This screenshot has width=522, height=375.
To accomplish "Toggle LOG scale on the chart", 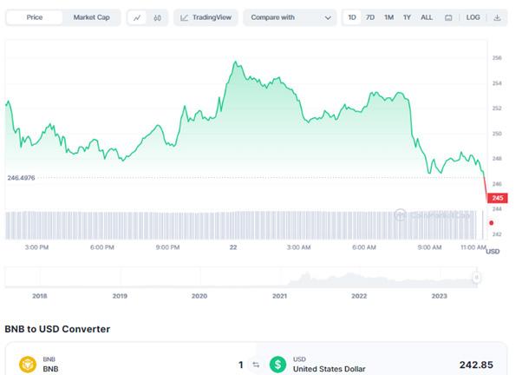I will [x=473, y=17].
